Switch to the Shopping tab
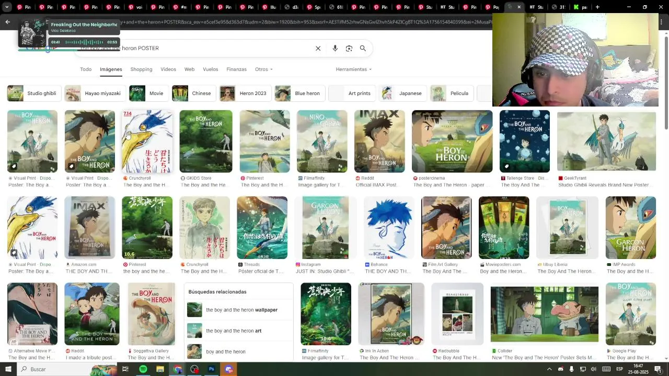 tap(141, 69)
